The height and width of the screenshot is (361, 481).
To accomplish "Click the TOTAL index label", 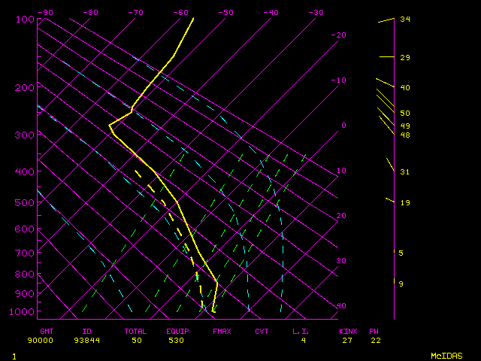I will click(136, 331).
